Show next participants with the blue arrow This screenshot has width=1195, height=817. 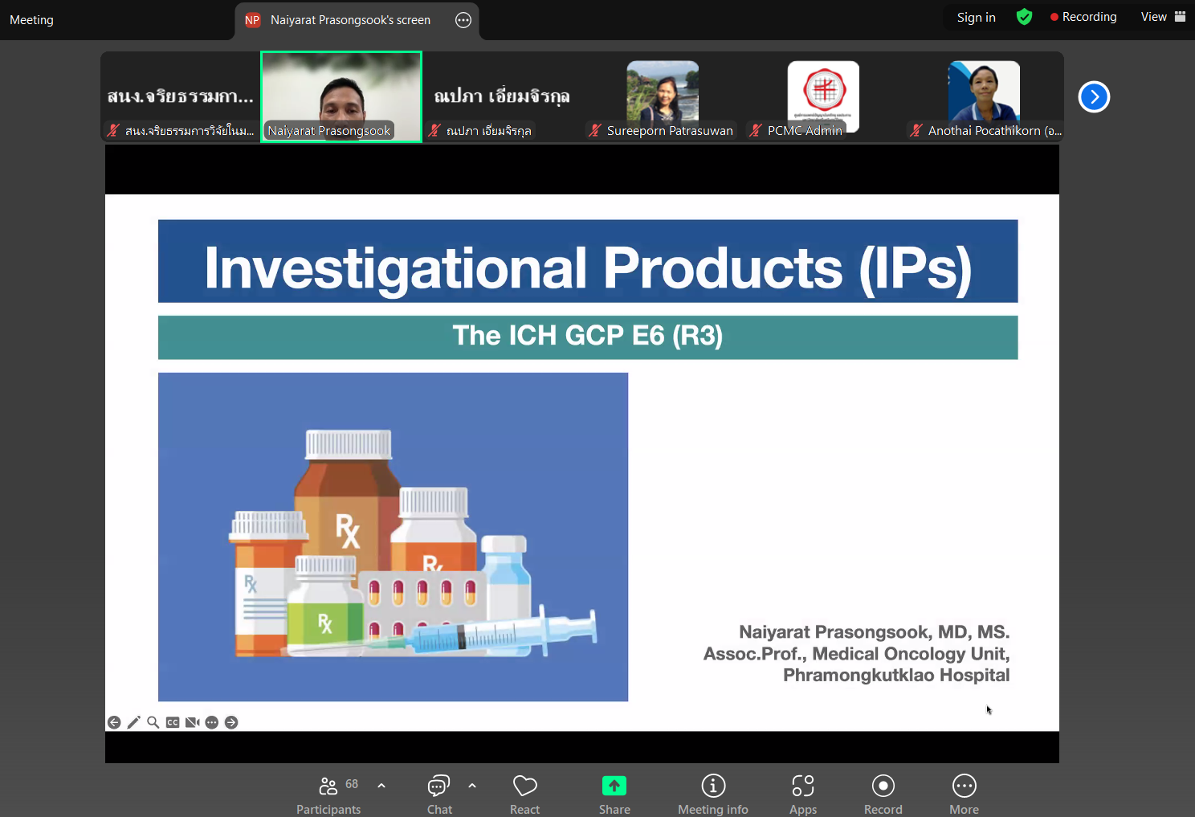coord(1094,97)
